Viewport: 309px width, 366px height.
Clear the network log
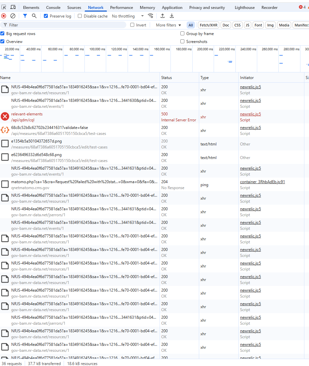click(x=13, y=16)
